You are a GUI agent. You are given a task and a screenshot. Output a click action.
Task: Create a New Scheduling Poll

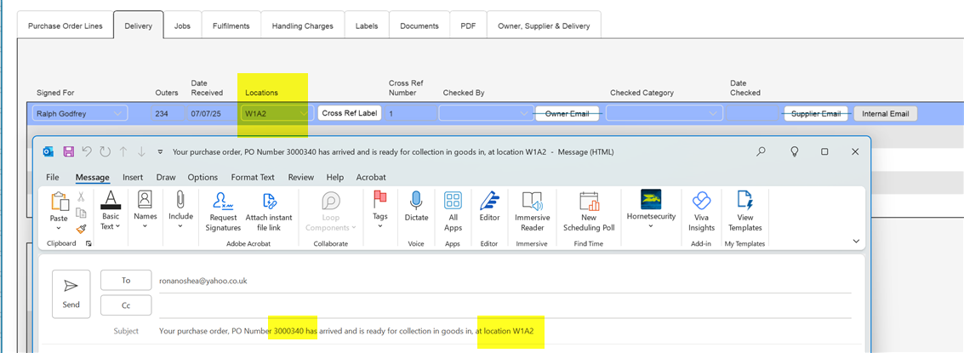[589, 212]
